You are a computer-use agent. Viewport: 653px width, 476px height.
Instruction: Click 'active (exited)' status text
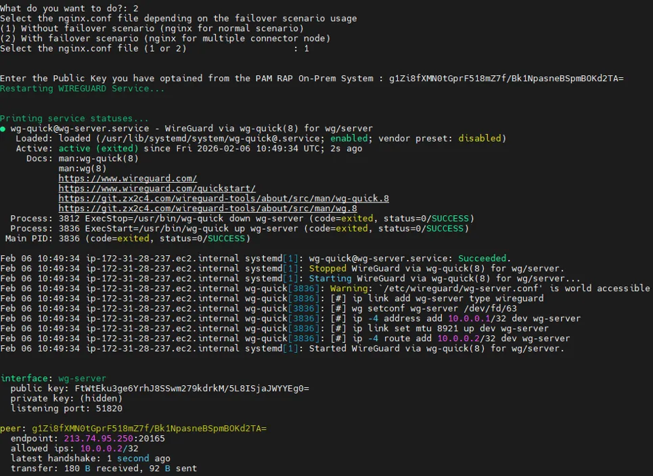click(98, 148)
